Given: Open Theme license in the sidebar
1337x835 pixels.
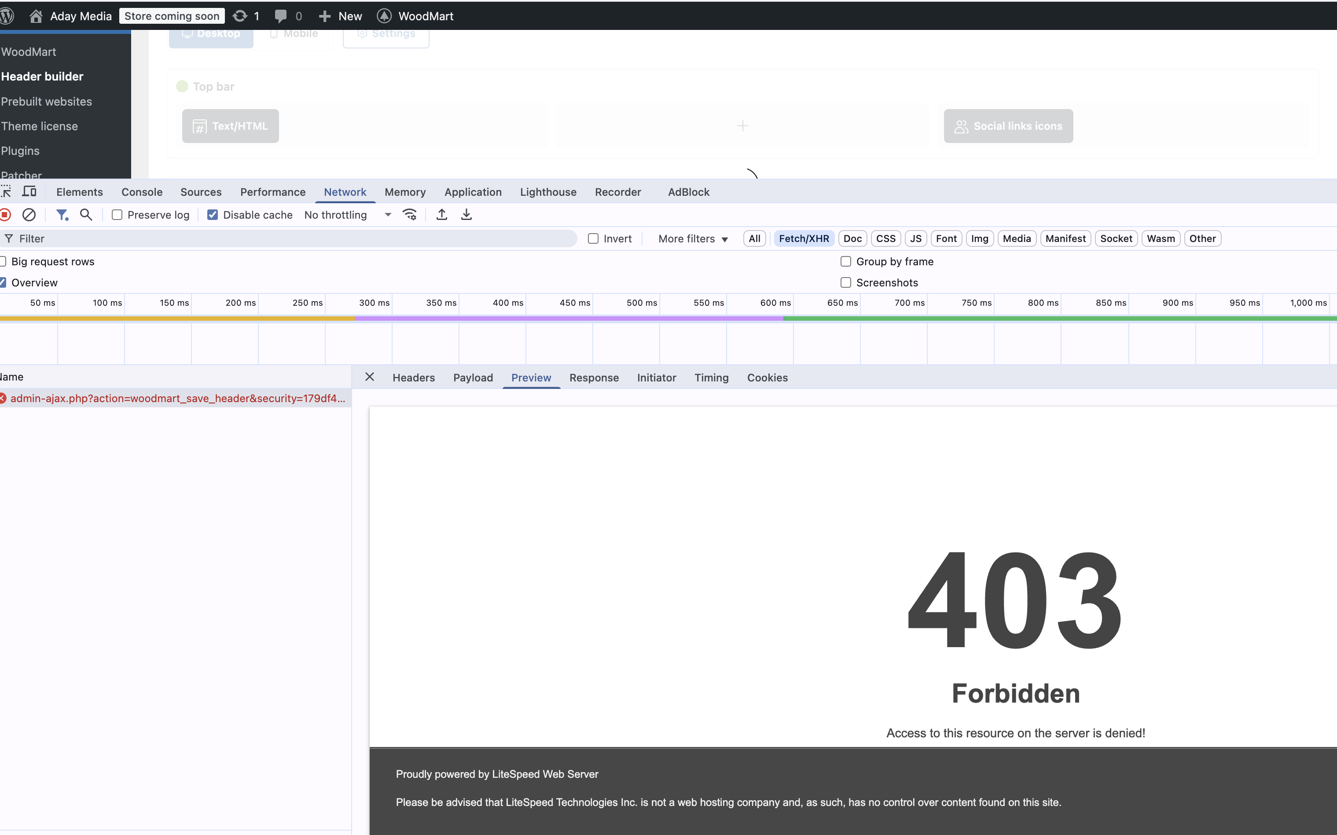Looking at the screenshot, I should tap(39, 126).
